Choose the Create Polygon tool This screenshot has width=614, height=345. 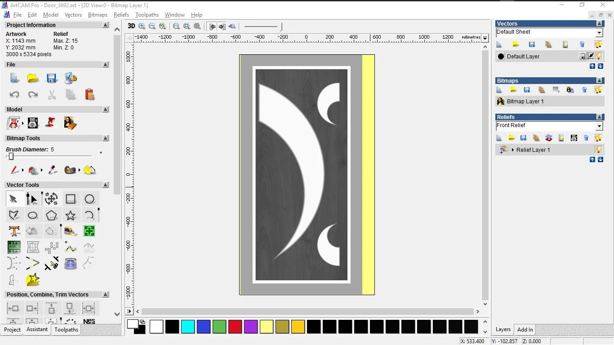point(52,216)
